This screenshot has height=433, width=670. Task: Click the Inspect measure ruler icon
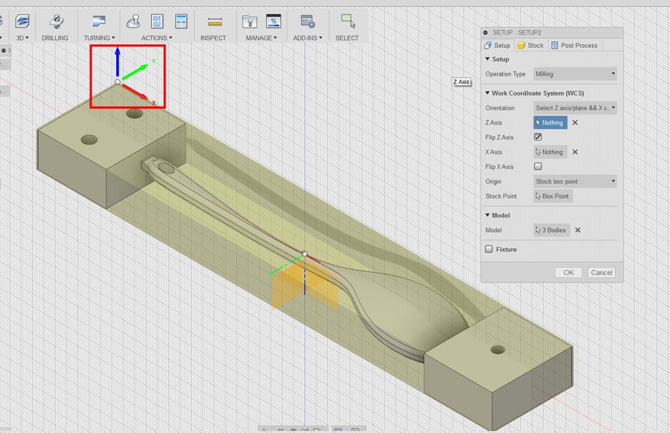point(213,21)
